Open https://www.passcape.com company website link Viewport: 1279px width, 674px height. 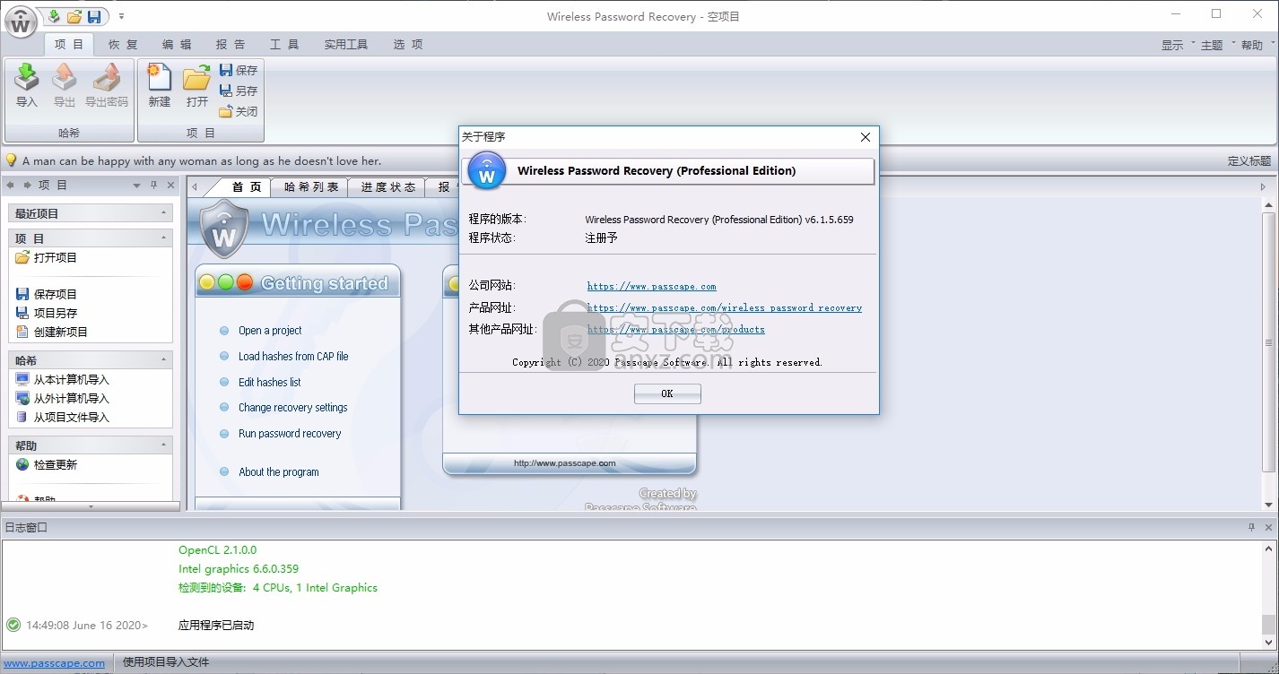[651, 286]
